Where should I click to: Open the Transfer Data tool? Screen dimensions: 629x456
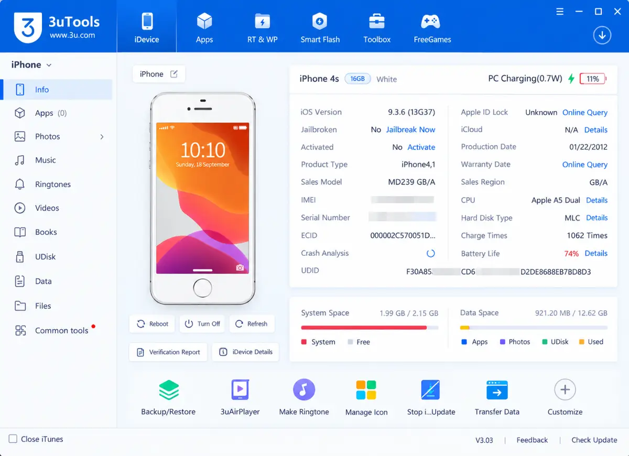497,397
